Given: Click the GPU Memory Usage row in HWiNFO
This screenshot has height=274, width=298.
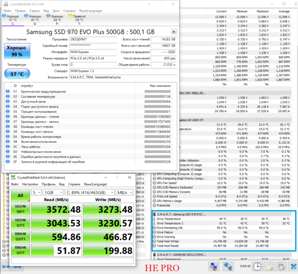Looking at the screenshot, I should coord(222,201).
